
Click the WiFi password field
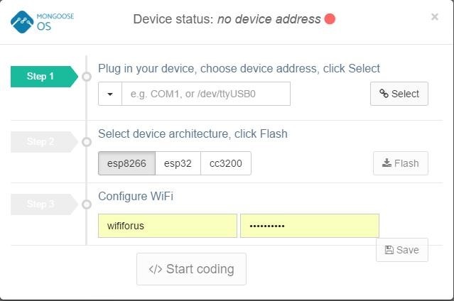click(x=309, y=226)
